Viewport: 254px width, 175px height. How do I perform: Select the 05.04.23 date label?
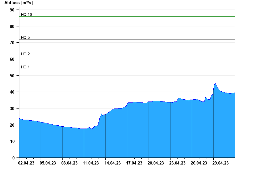48,163
